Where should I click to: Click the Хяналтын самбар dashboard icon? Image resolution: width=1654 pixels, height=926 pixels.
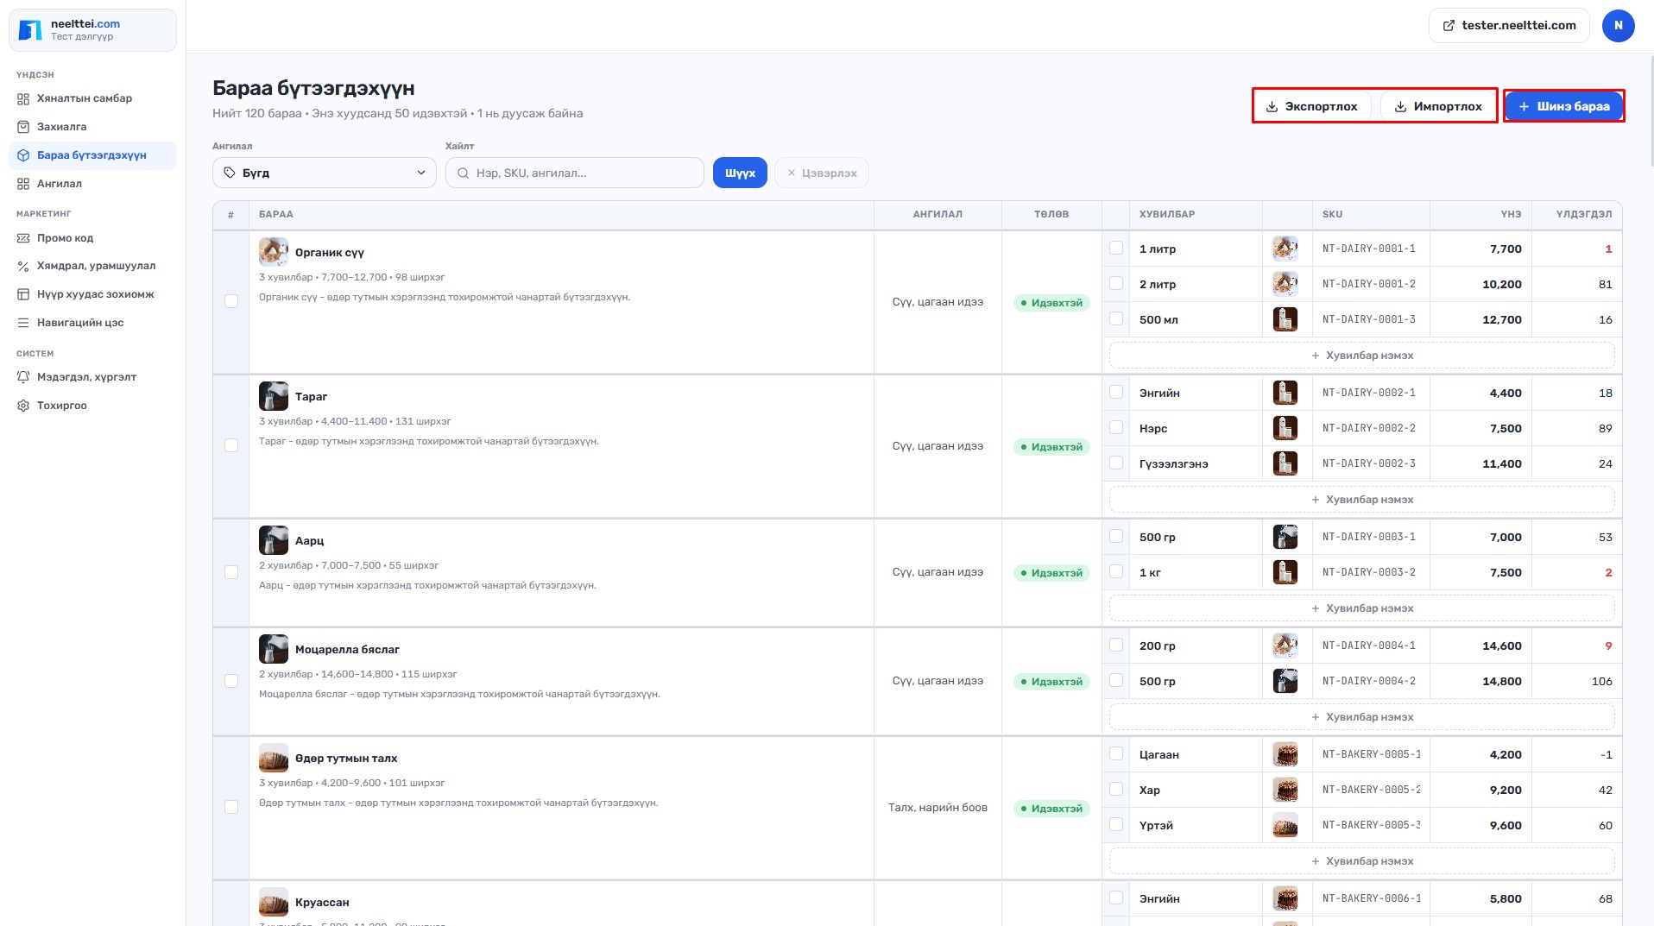click(x=23, y=98)
